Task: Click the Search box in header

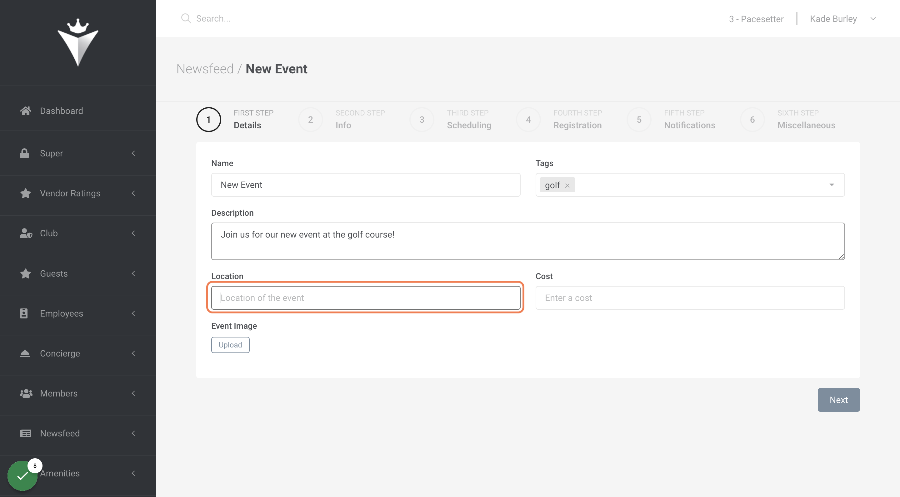Action: pyautogui.click(x=213, y=18)
